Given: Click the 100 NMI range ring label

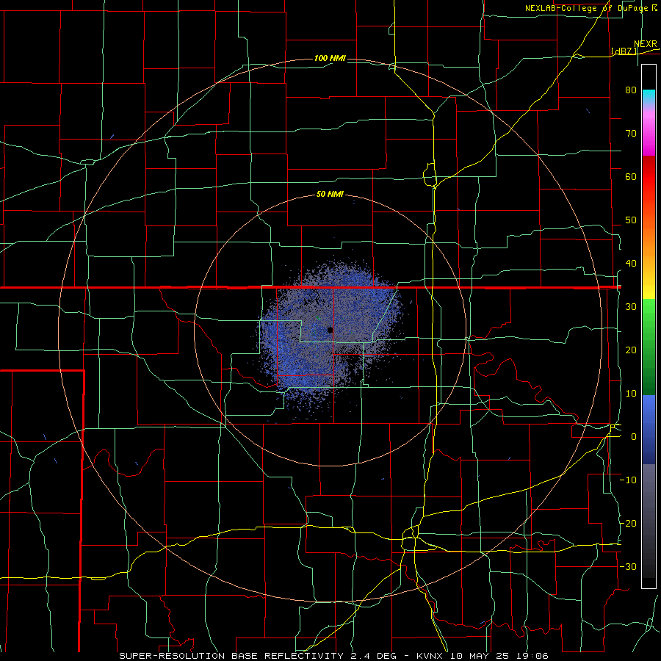Looking at the screenshot, I should click(330, 58).
